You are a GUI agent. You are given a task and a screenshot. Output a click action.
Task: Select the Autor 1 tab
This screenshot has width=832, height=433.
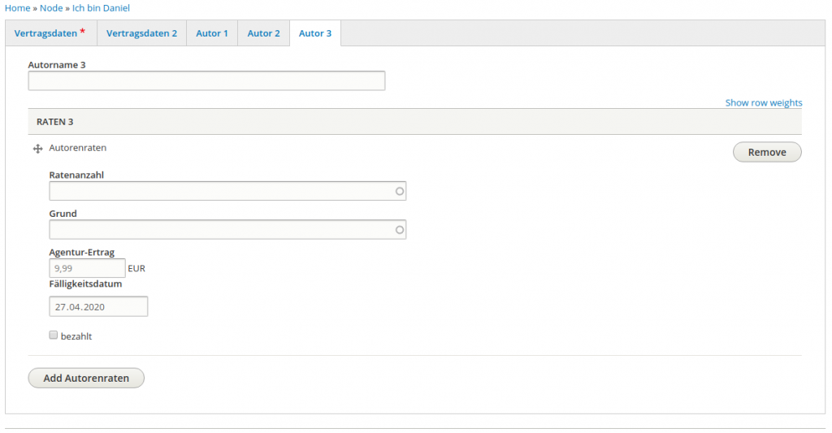(x=211, y=33)
